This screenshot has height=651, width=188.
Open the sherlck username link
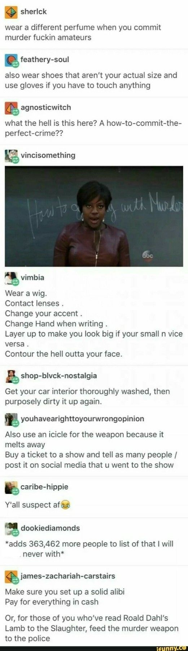(x=34, y=12)
